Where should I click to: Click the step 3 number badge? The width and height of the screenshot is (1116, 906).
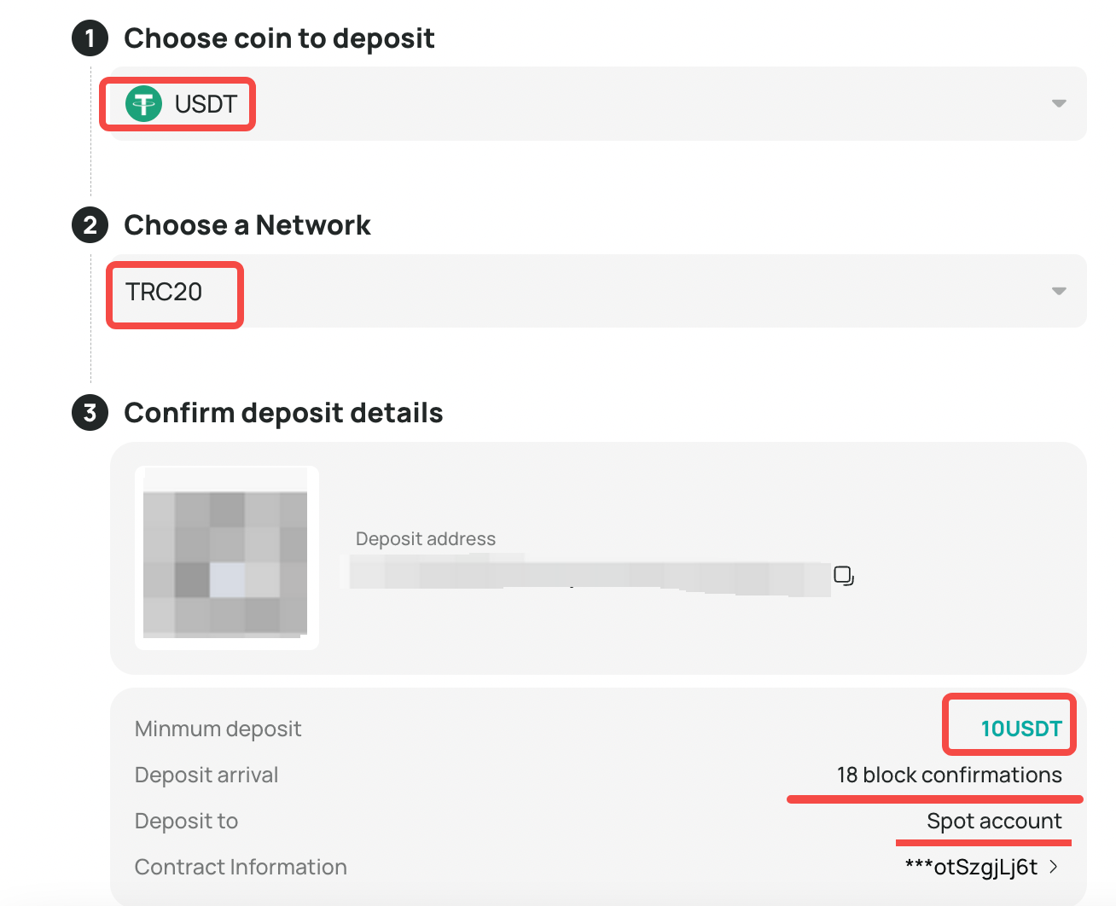90,413
